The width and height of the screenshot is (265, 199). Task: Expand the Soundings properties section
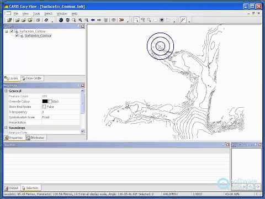[6, 128]
